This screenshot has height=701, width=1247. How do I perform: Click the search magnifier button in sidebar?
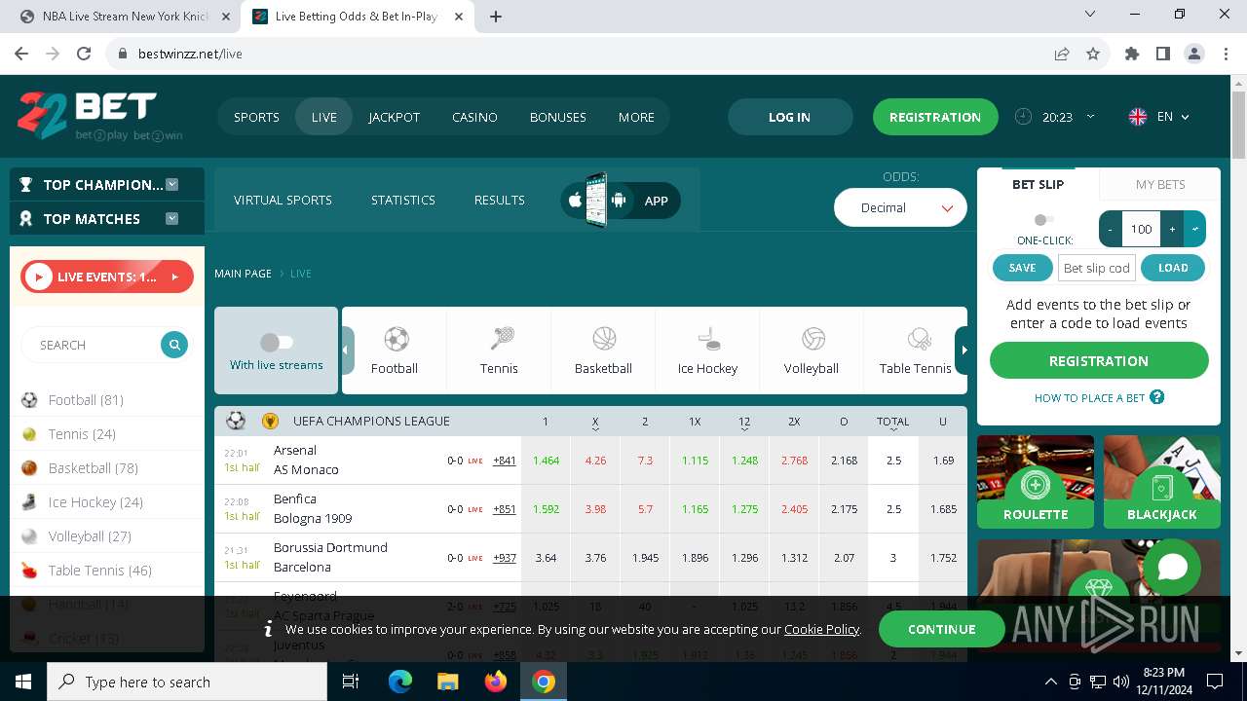[174, 345]
